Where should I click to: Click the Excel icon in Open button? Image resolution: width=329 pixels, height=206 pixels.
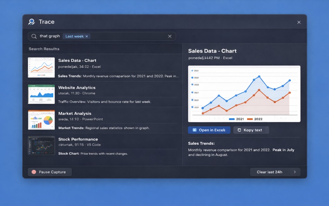195,130
